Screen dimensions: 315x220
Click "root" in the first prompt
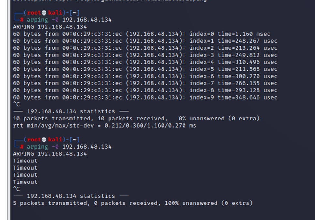click(34, 13)
